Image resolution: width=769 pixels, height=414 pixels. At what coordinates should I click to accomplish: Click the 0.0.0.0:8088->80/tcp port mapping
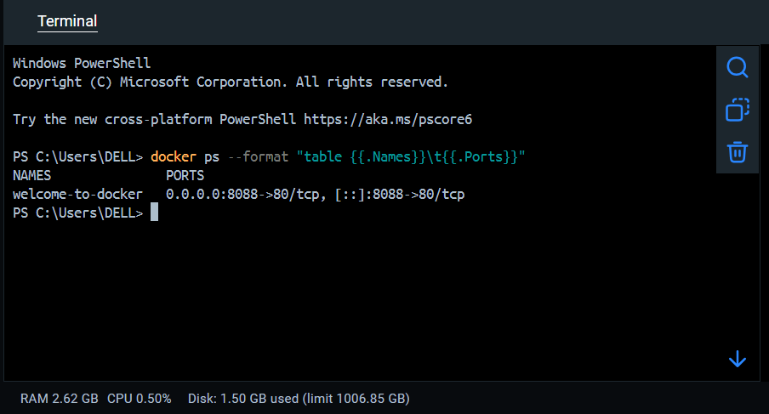[242, 195]
